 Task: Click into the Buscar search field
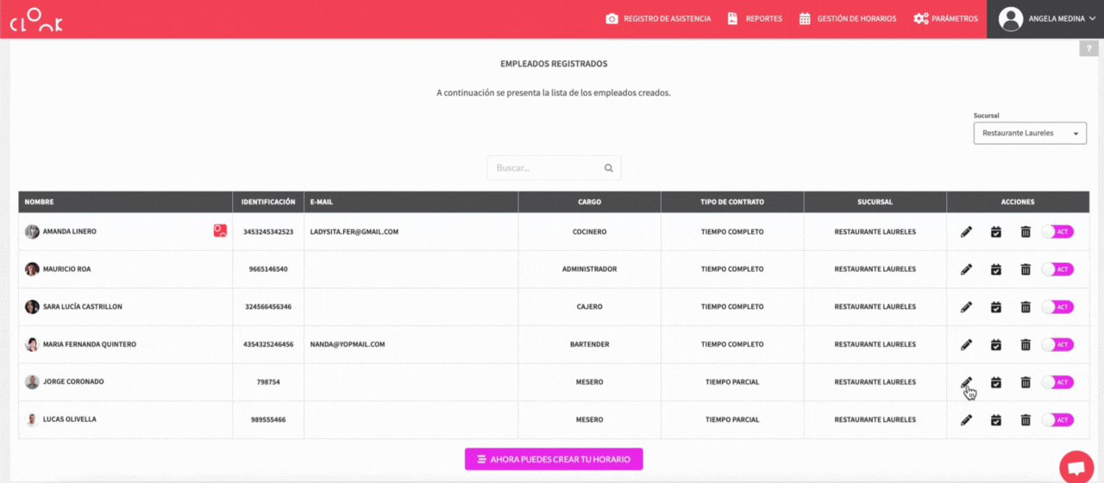[543, 168]
